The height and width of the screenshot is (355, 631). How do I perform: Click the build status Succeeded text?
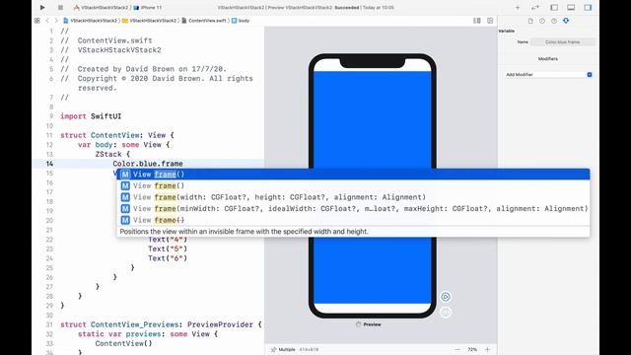(x=346, y=8)
